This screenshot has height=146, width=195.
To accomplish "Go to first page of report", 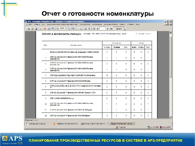I will [94, 29].
